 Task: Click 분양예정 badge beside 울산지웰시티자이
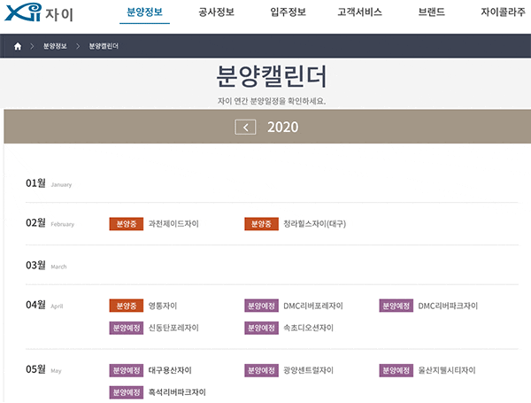(396, 370)
